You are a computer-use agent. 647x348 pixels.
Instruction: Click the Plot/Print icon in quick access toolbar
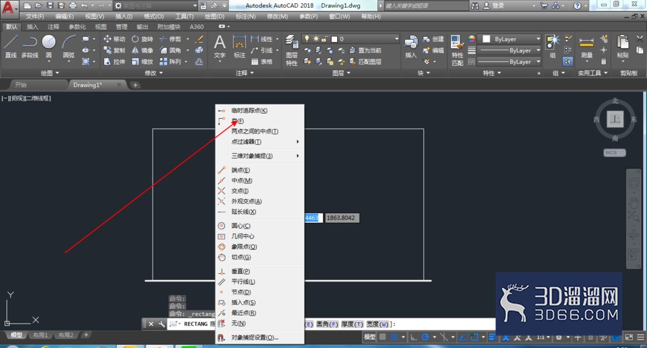pos(72,5)
